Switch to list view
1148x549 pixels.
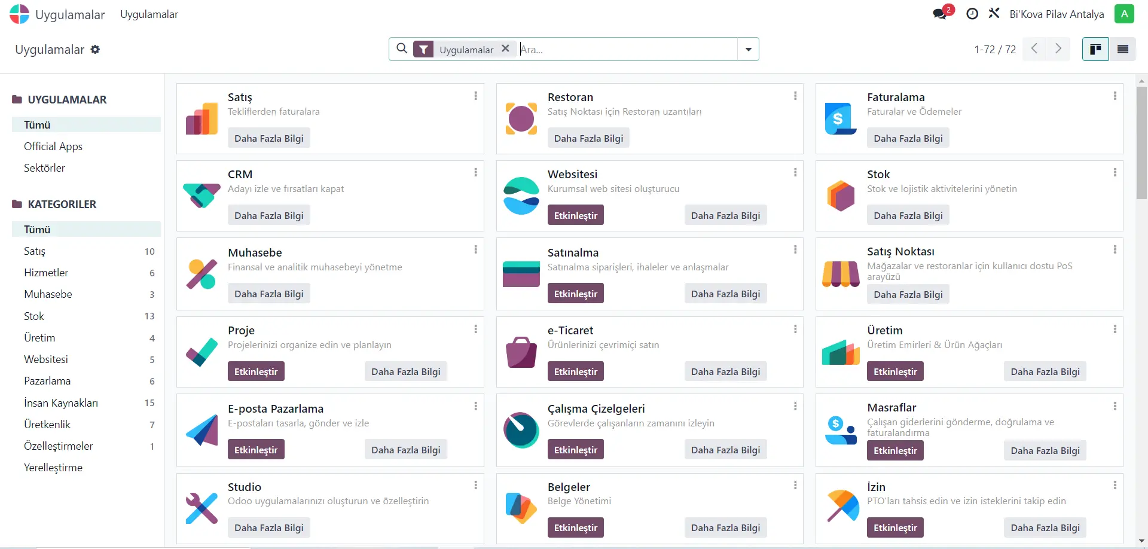1122,49
